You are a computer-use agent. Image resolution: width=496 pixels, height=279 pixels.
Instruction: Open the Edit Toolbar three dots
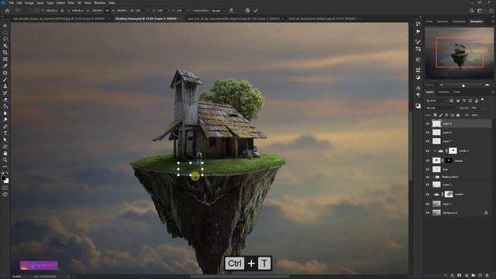tap(5, 167)
